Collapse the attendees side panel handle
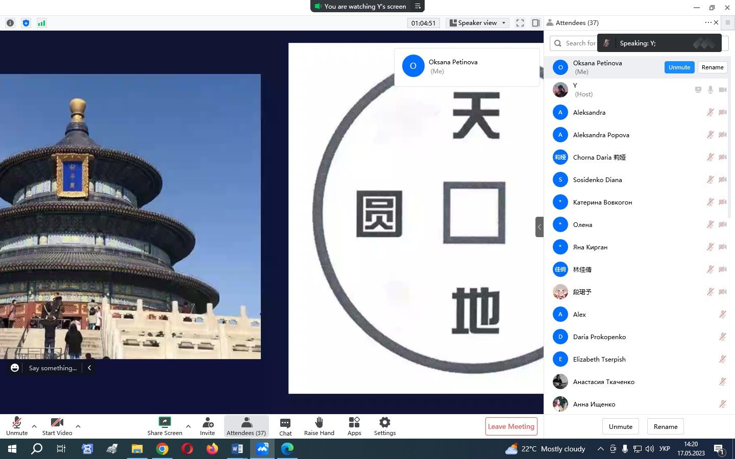735x459 pixels. [x=540, y=227]
